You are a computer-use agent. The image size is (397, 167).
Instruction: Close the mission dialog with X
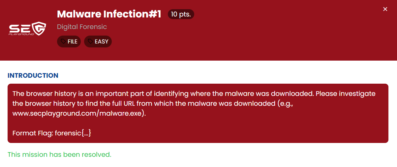click(x=385, y=9)
